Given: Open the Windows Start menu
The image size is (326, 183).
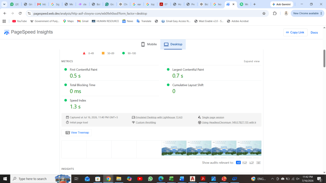Looking at the screenshot, I should point(5,179).
